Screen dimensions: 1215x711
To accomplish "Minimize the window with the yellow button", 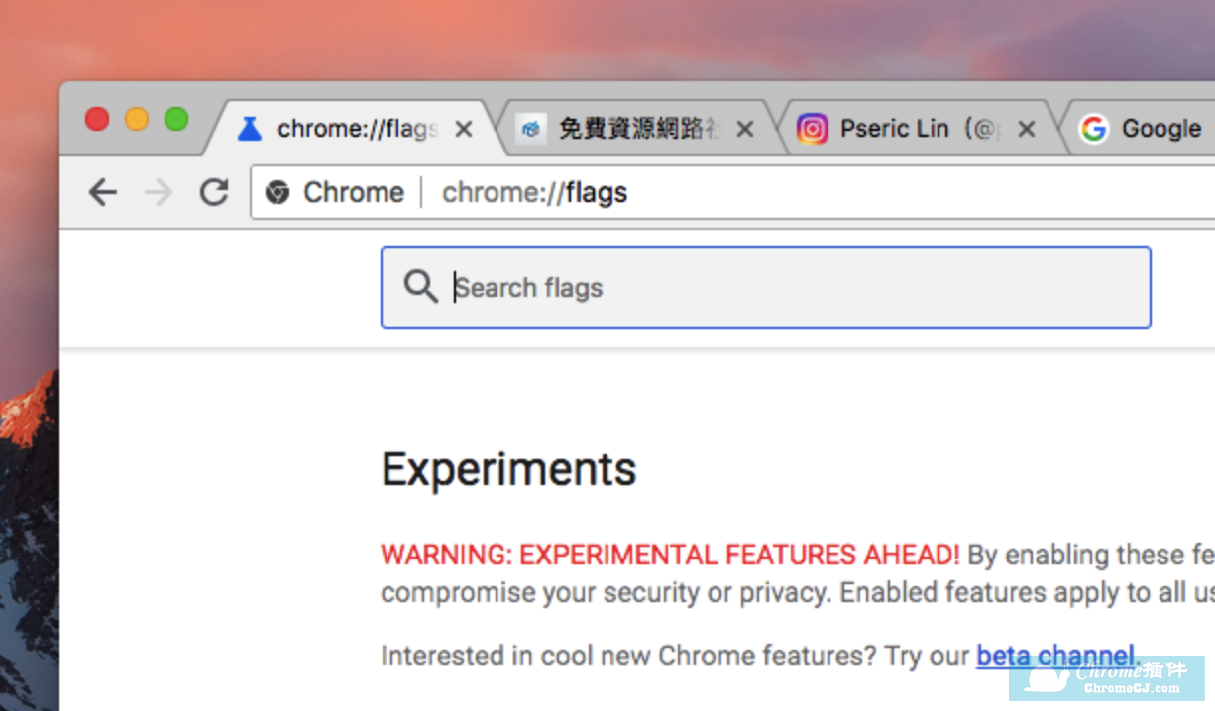I will (x=137, y=120).
